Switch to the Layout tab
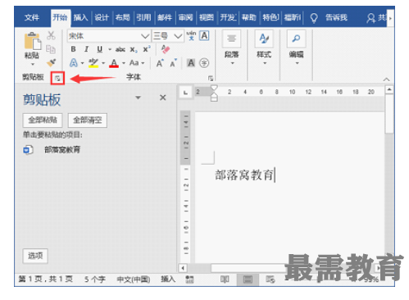Image resolution: width=409 pixels, height=300 pixels. pyautogui.click(x=123, y=18)
